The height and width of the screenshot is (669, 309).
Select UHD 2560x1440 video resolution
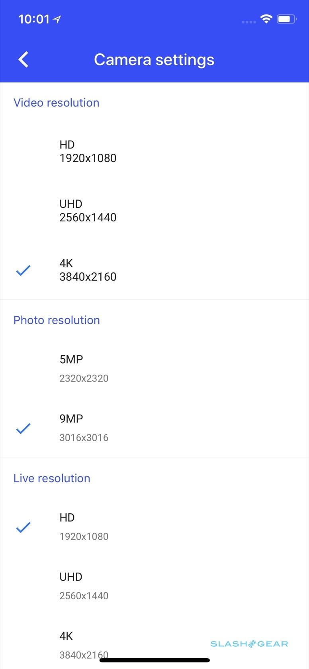[88, 211]
